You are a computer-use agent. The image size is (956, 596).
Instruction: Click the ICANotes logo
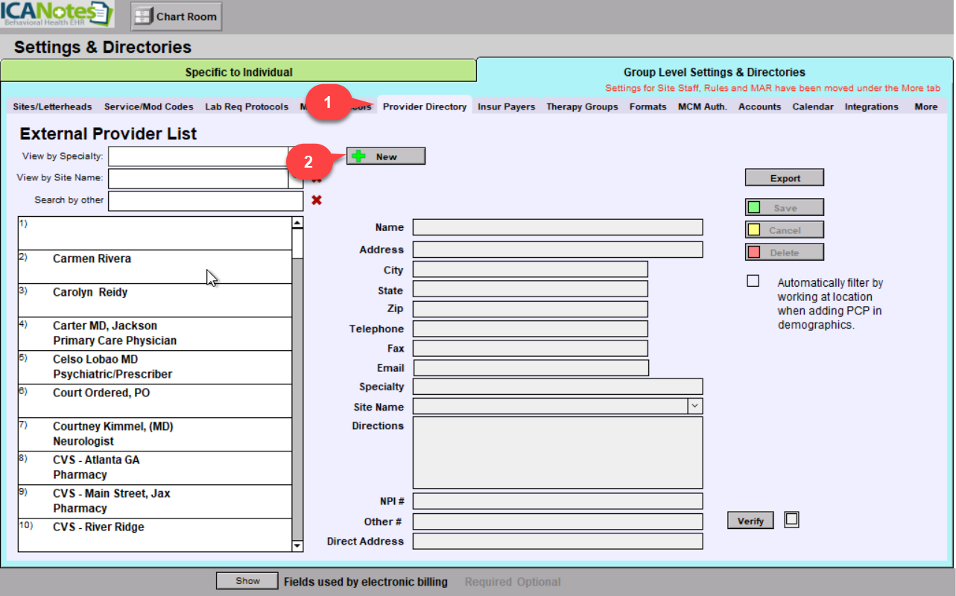click(57, 14)
